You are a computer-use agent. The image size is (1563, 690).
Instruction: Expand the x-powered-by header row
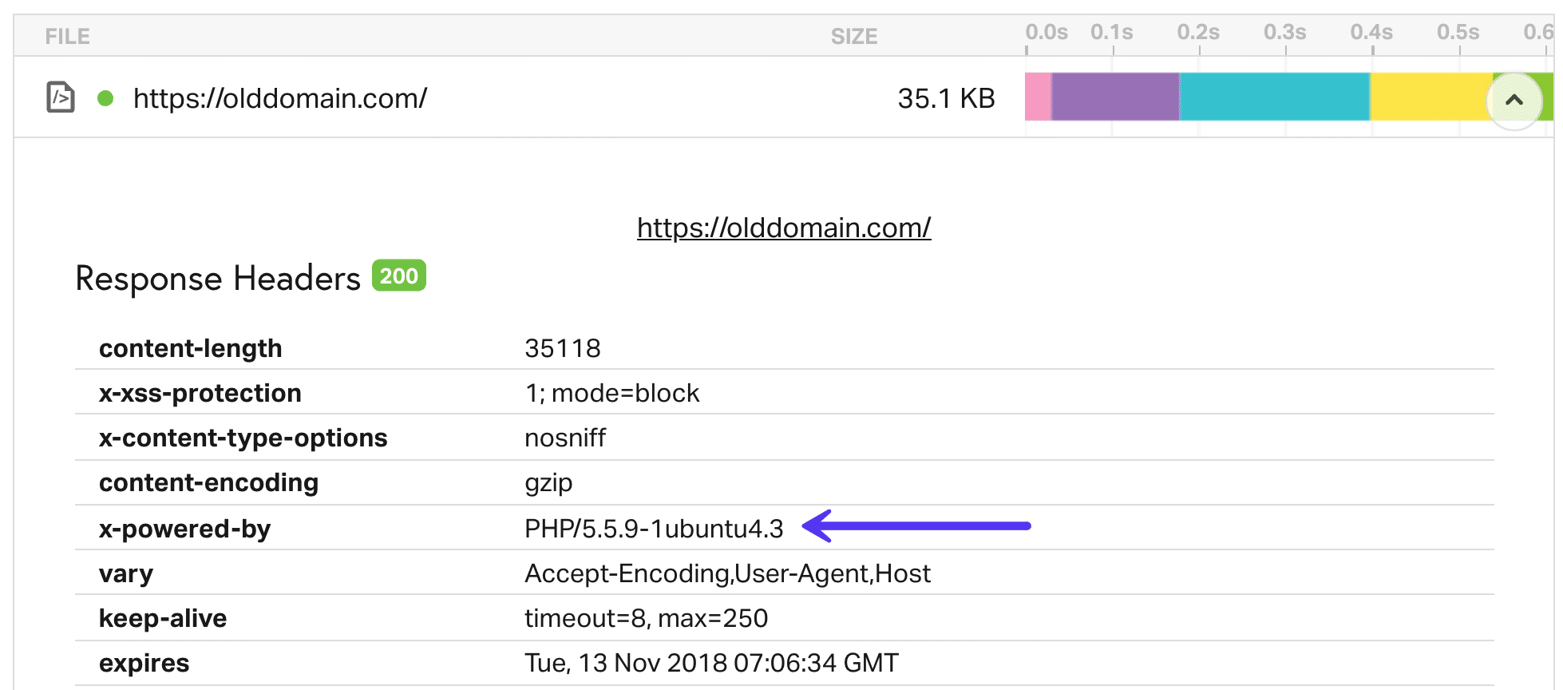tap(184, 528)
